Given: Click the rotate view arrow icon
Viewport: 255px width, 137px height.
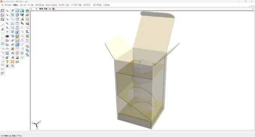Looking at the screenshot, I should (7, 49).
